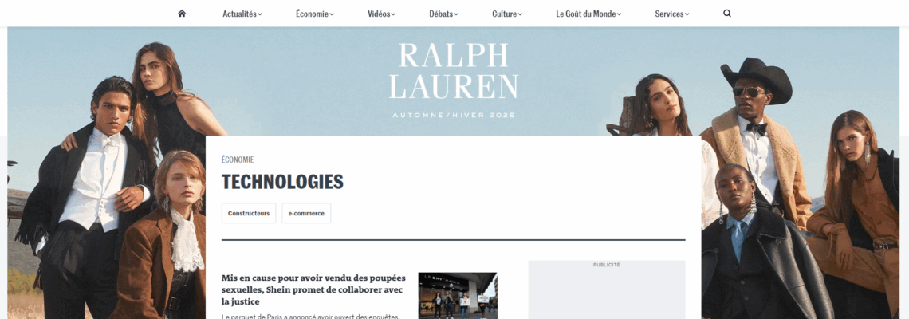
Task: Expand the Débats menu chevron
Action: 456,14
